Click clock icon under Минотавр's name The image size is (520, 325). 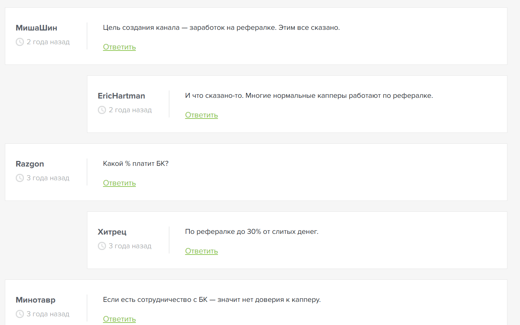[x=20, y=314]
